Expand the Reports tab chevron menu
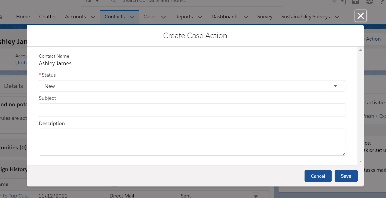 pyautogui.click(x=200, y=17)
